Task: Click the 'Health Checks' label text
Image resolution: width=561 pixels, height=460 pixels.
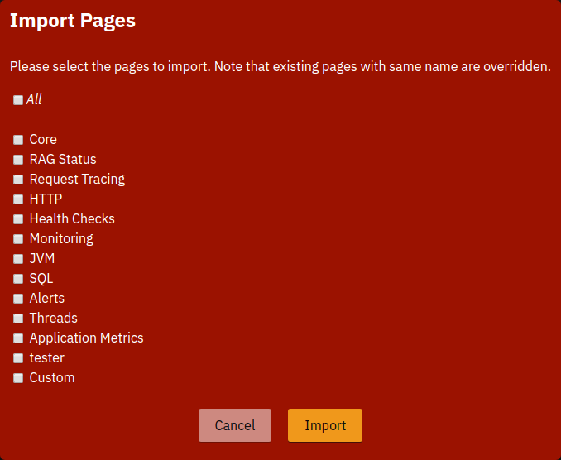Action: [x=72, y=218]
